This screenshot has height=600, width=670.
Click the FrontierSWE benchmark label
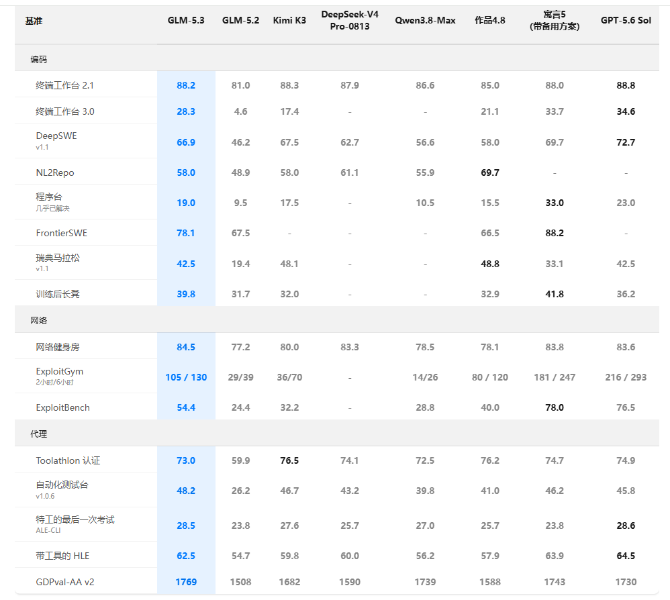click(62, 233)
